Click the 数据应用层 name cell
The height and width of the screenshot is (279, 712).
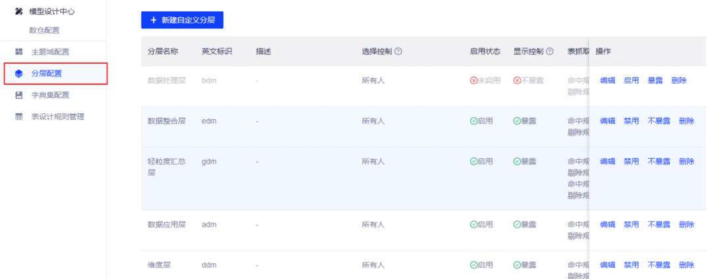point(167,224)
